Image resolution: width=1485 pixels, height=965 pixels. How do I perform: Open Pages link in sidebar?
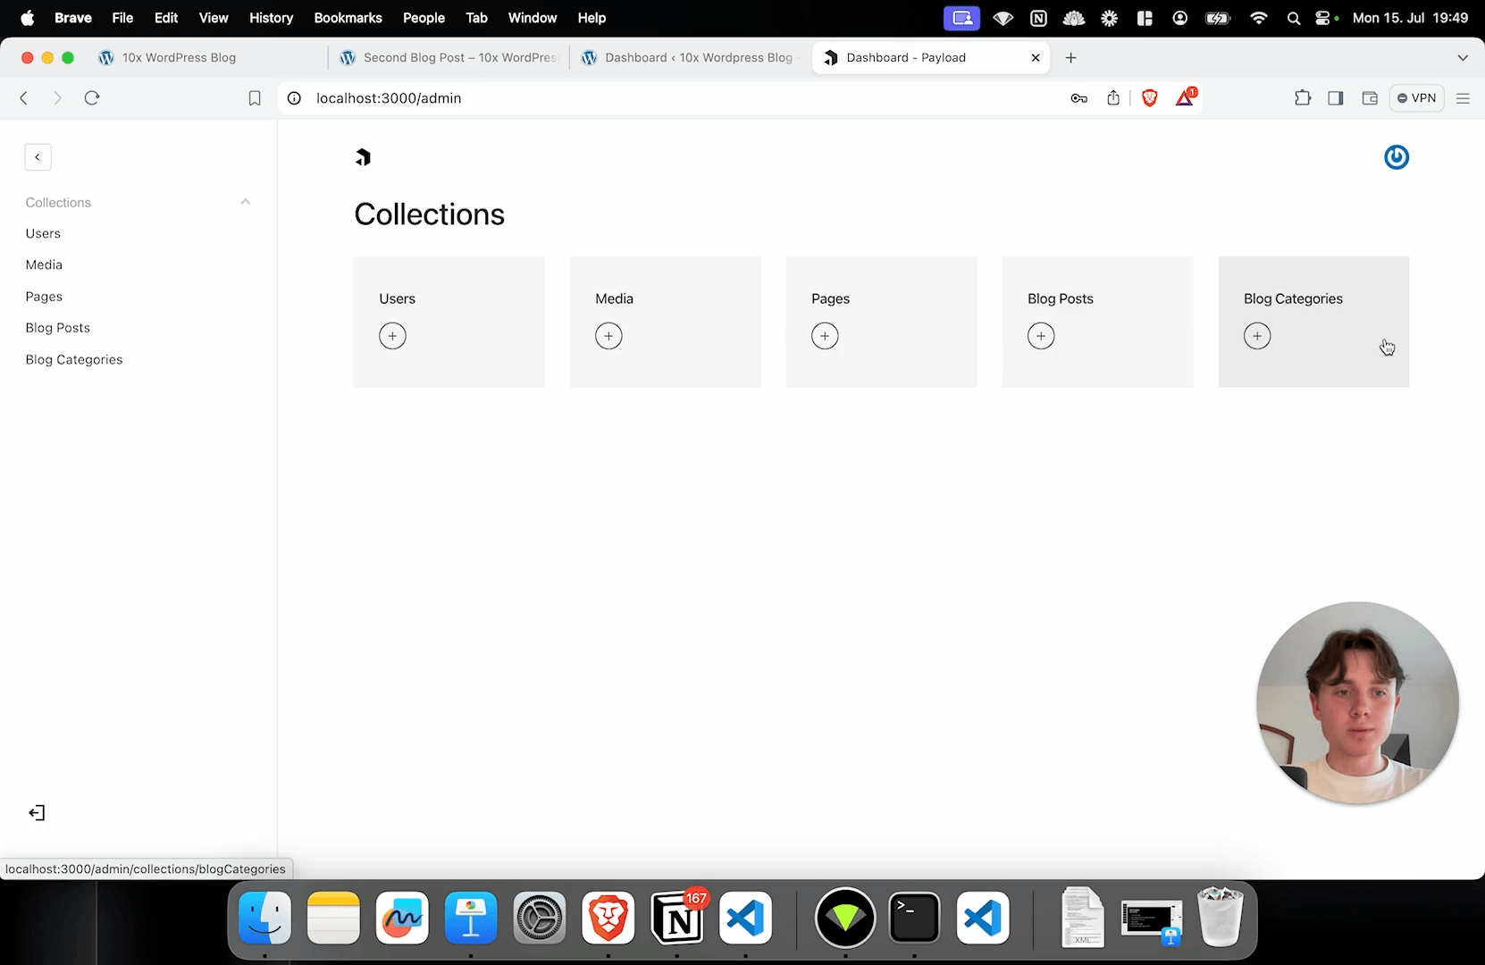click(44, 297)
